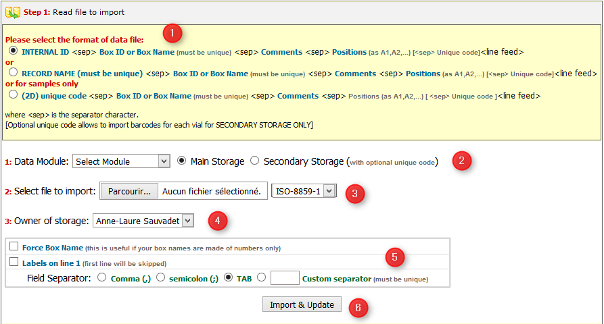Select the custom separator radio button
Image resolution: width=604 pixels, height=324 pixels.
click(262, 277)
